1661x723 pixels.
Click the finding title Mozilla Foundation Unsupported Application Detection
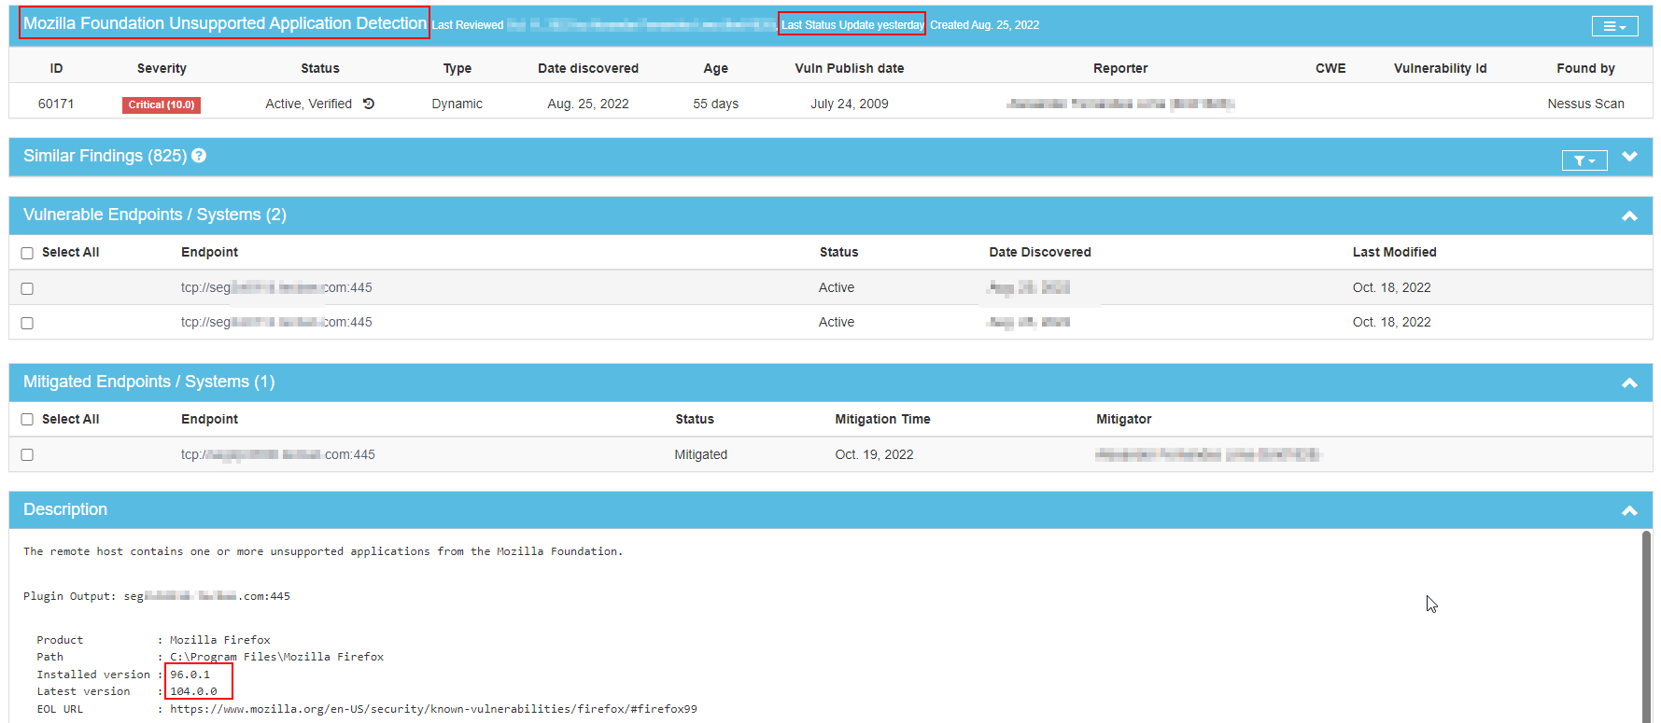[224, 23]
